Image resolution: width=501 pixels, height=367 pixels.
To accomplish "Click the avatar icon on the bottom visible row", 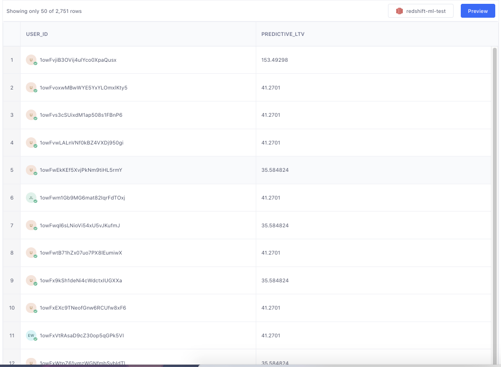I will click(x=30, y=363).
